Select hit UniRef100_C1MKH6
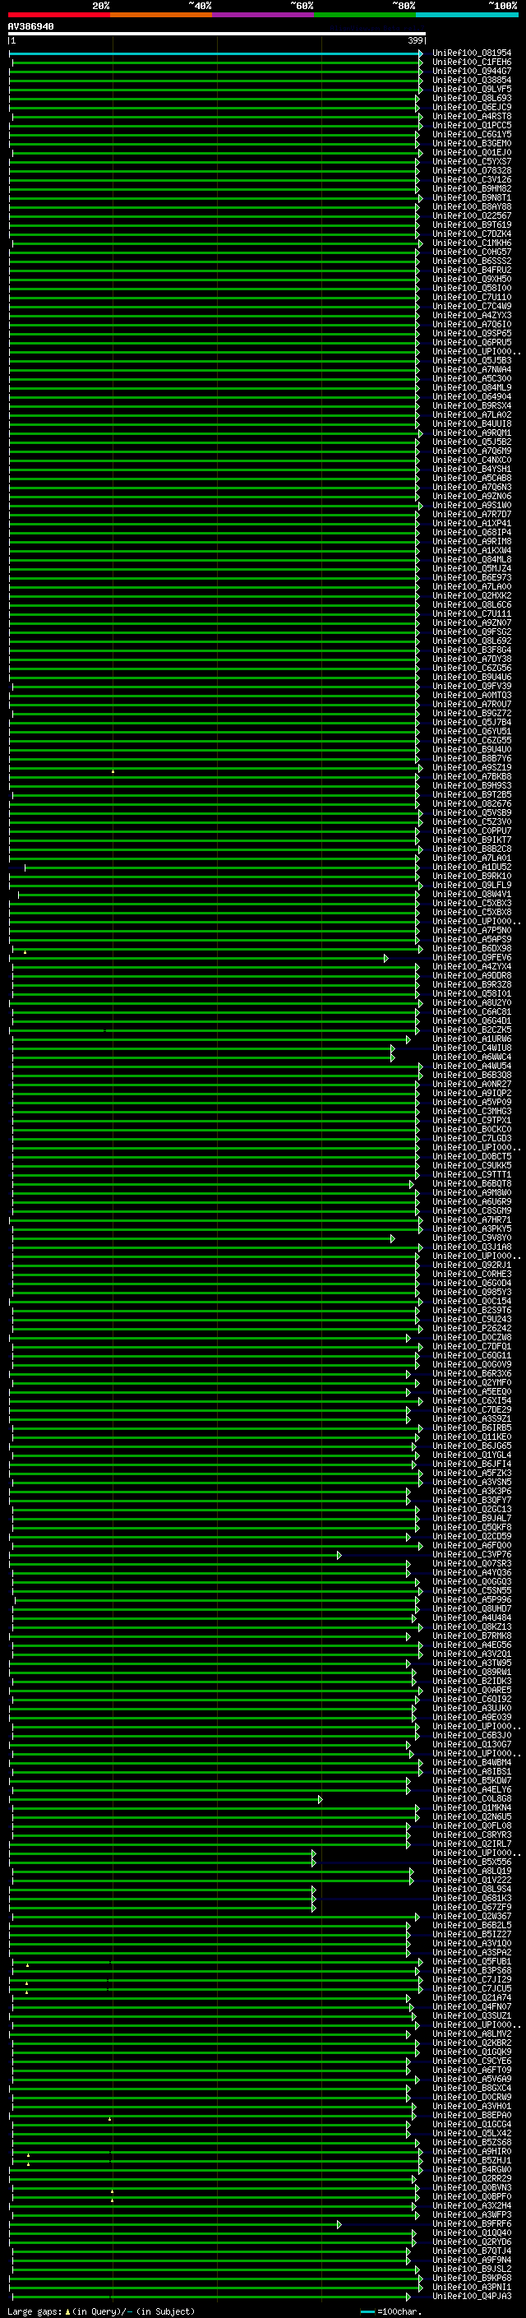The height and width of the screenshot is (2318, 526). (471, 243)
